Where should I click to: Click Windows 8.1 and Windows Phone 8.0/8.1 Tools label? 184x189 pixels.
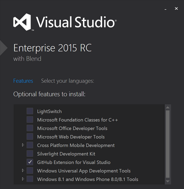88,179
